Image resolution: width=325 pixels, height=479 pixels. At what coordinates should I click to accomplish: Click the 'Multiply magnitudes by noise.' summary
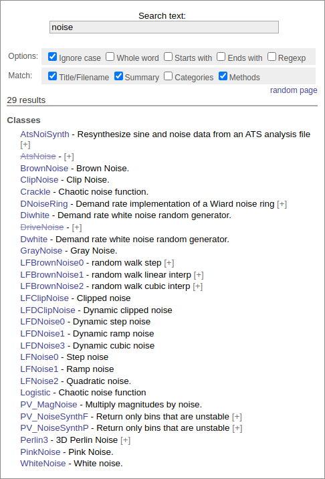[144, 405]
